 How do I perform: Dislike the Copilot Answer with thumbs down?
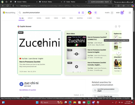[x=119, y=26]
